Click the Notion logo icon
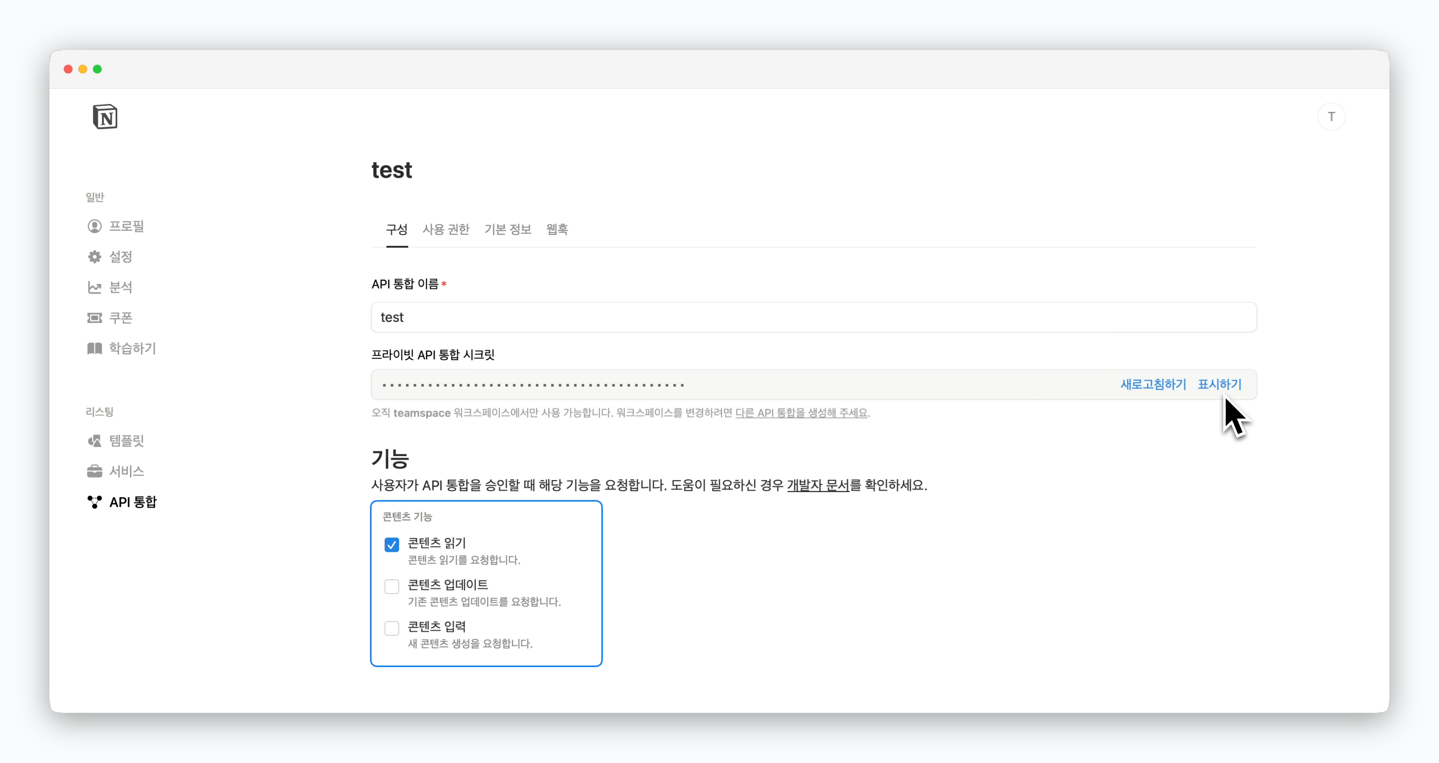 tap(105, 117)
